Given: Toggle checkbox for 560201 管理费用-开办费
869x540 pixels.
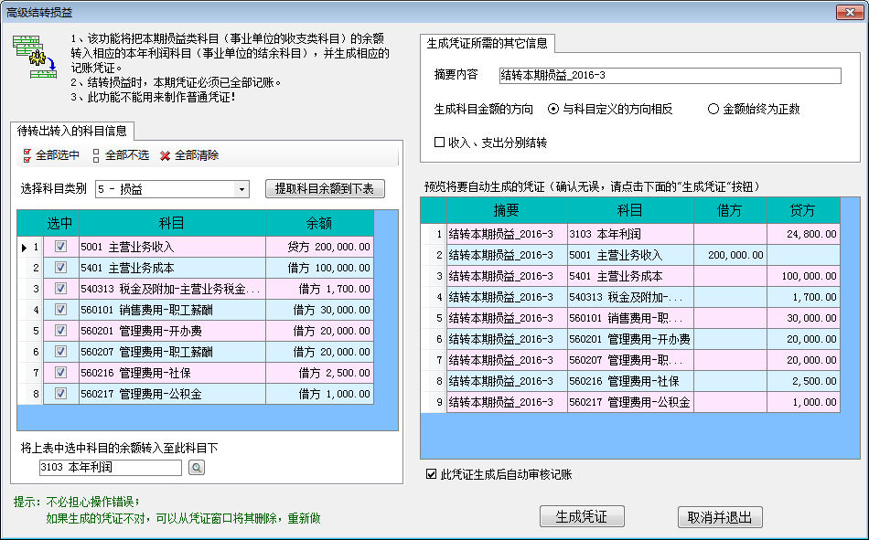Looking at the screenshot, I should [61, 331].
